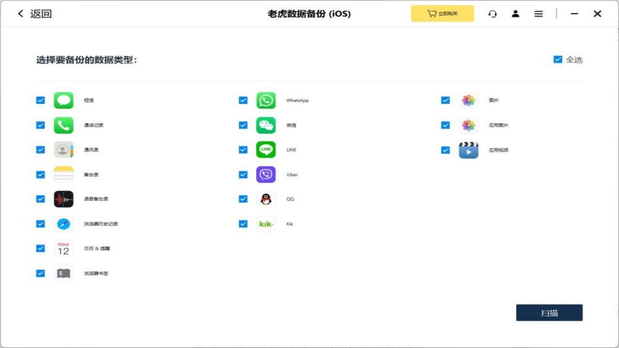Click the headset support icon

tap(492, 14)
